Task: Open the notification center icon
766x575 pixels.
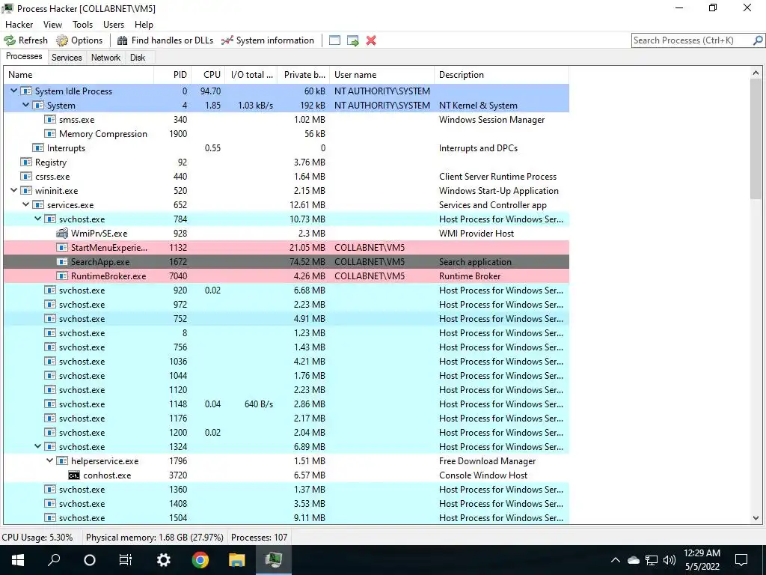Action: click(x=741, y=560)
